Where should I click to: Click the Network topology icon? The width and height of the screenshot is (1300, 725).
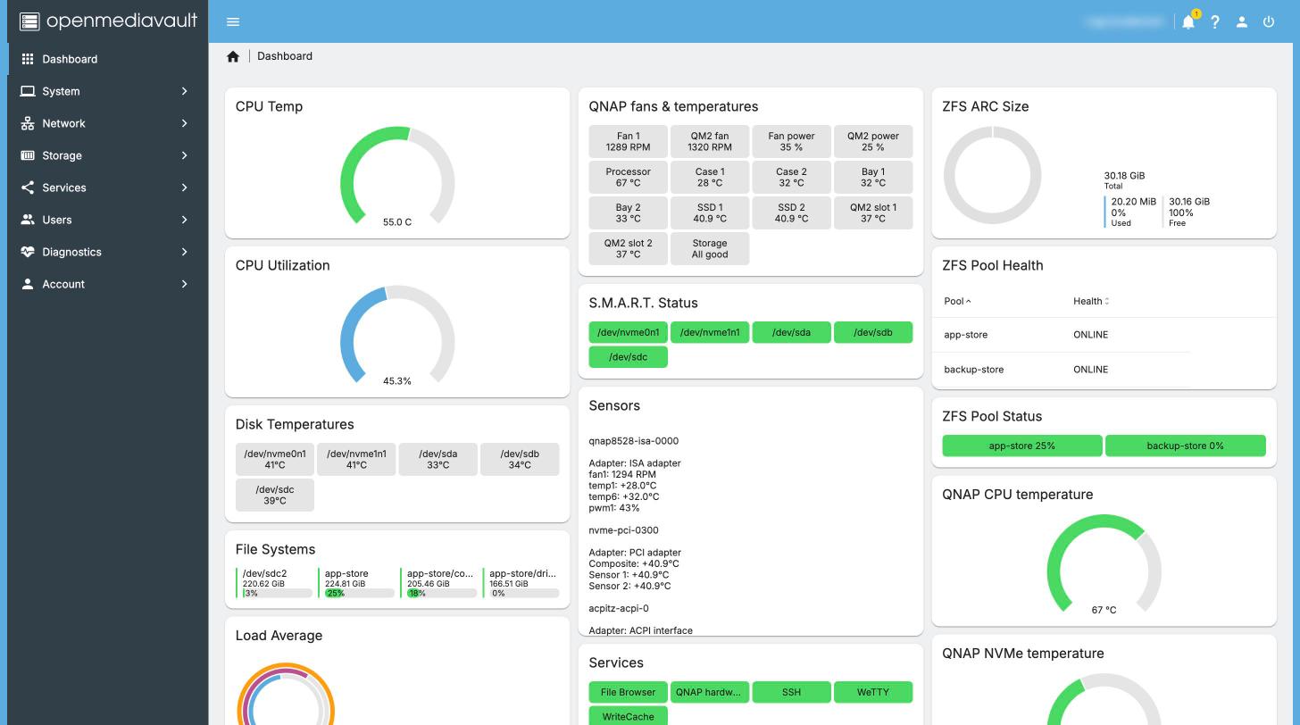[x=28, y=123]
